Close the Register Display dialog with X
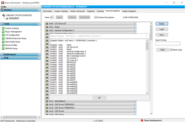 [x=147, y=36]
